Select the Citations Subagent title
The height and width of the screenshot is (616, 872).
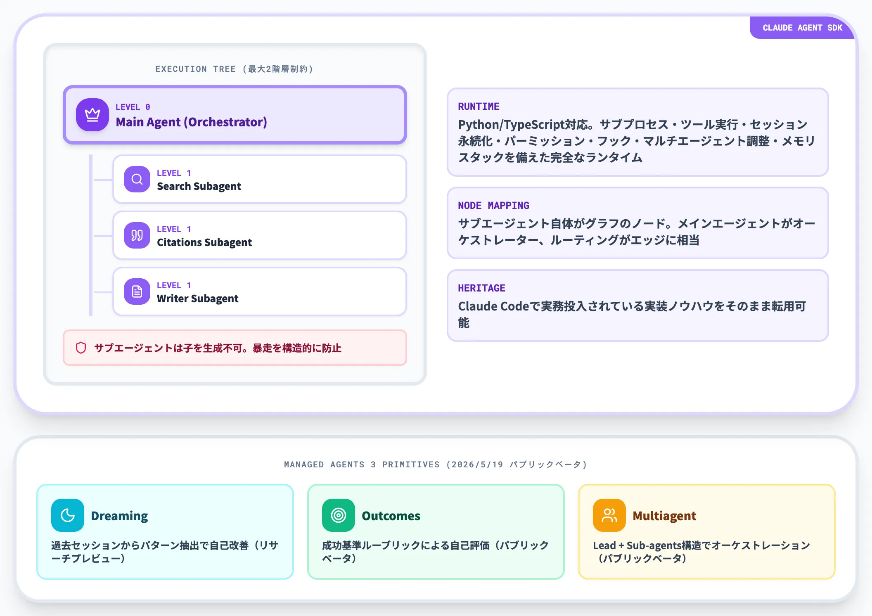click(x=204, y=242)
